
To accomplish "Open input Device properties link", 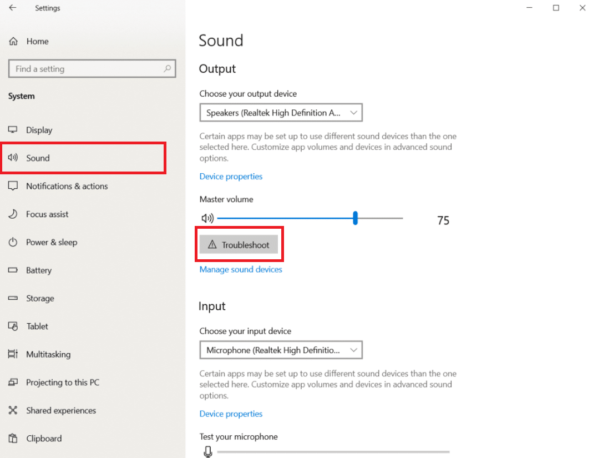I will (x=231, y=414).
